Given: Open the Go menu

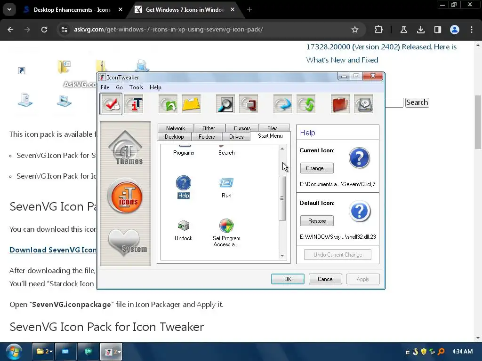Looking at the screenshot, I should coord(119,87).
